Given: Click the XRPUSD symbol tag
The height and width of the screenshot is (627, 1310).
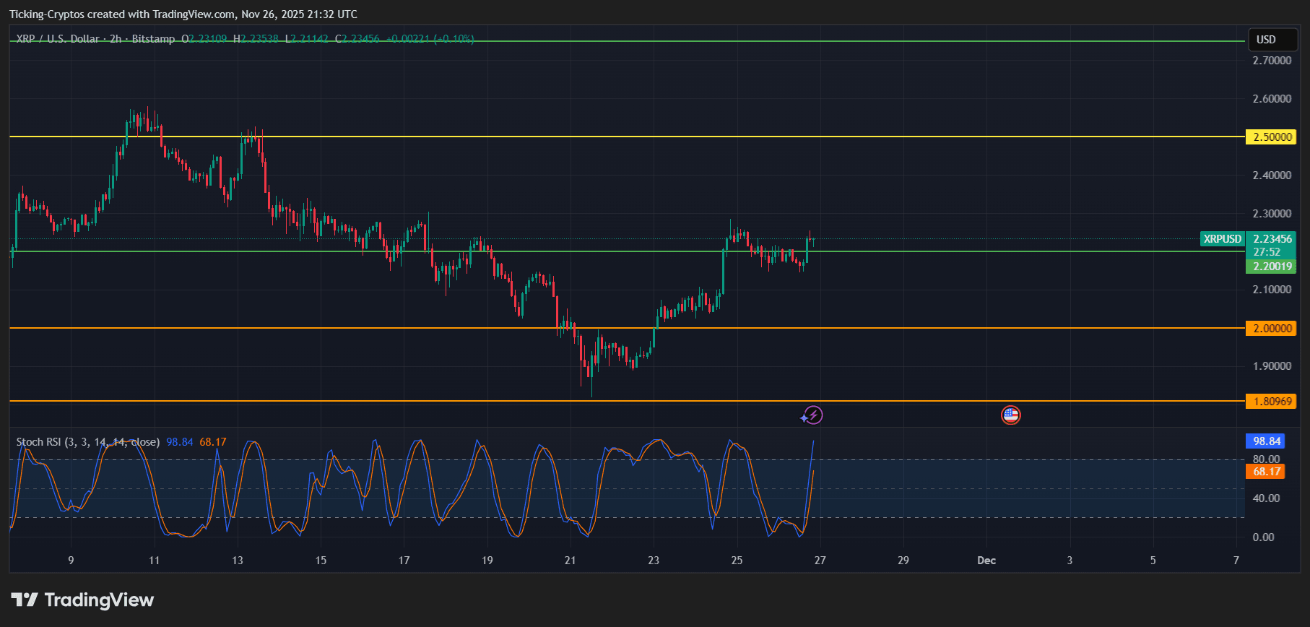Looking at the screenshot, I should (1222, 239).
